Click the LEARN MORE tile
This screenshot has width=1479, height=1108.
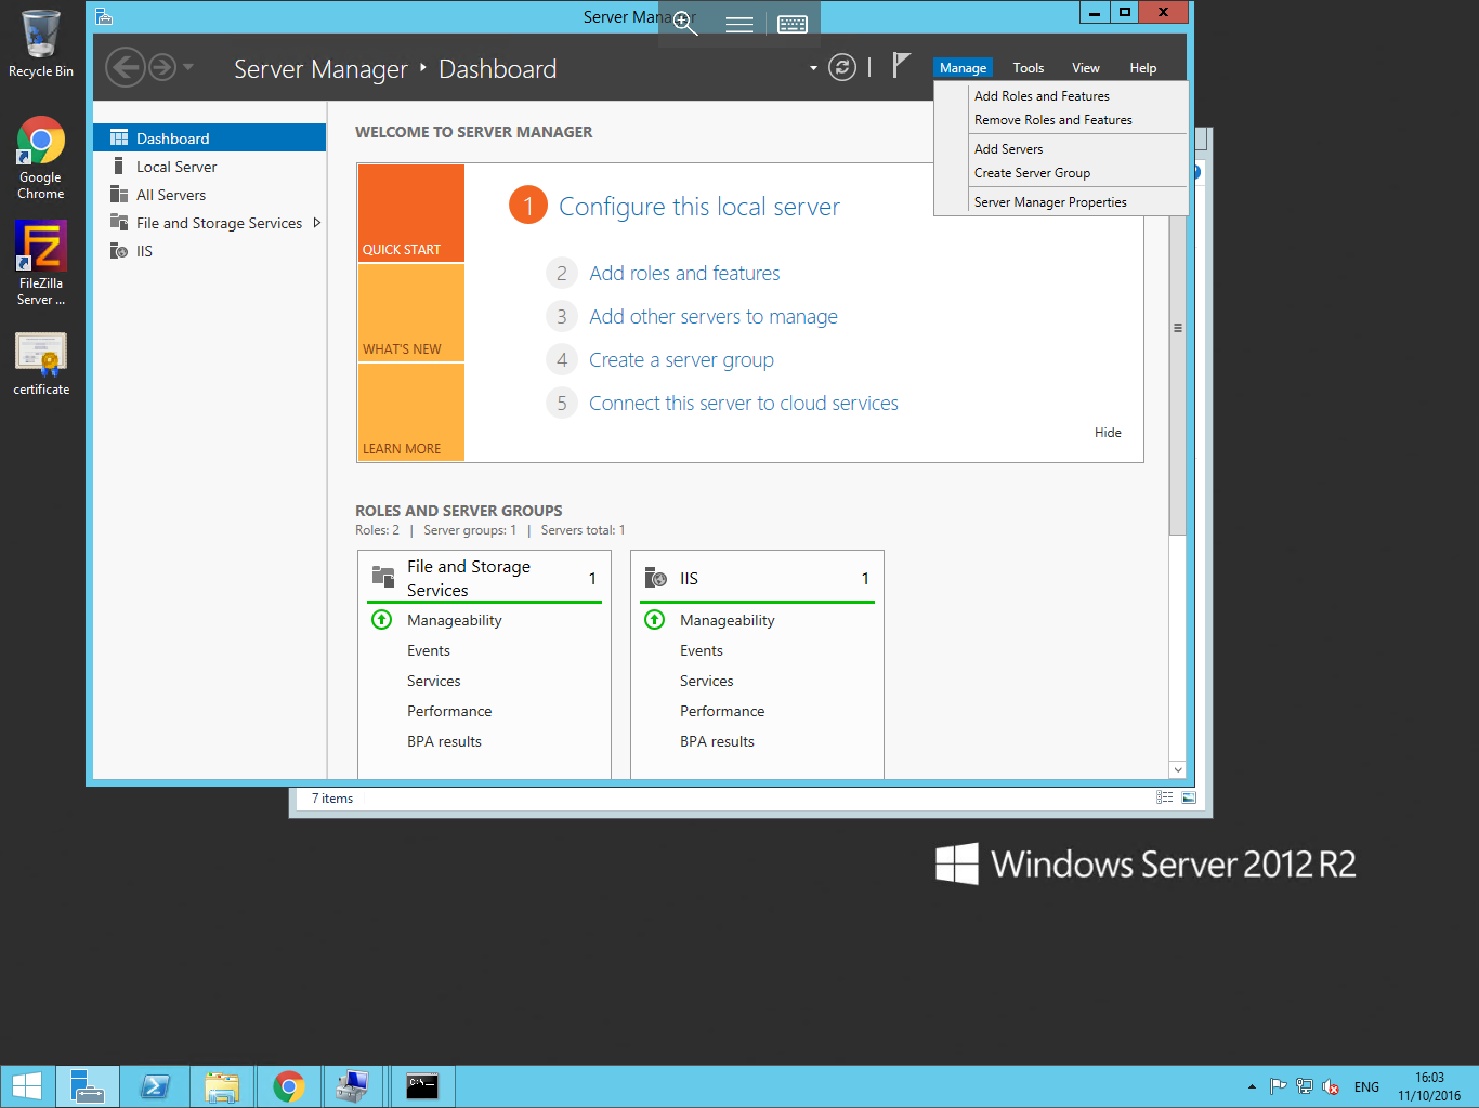(x=410, y=412)
